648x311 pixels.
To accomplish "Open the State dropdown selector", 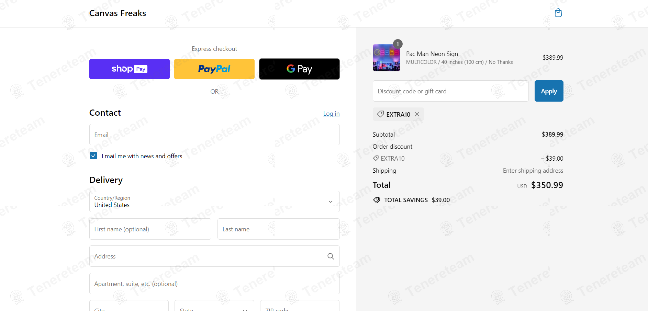I will click(214, 306).
